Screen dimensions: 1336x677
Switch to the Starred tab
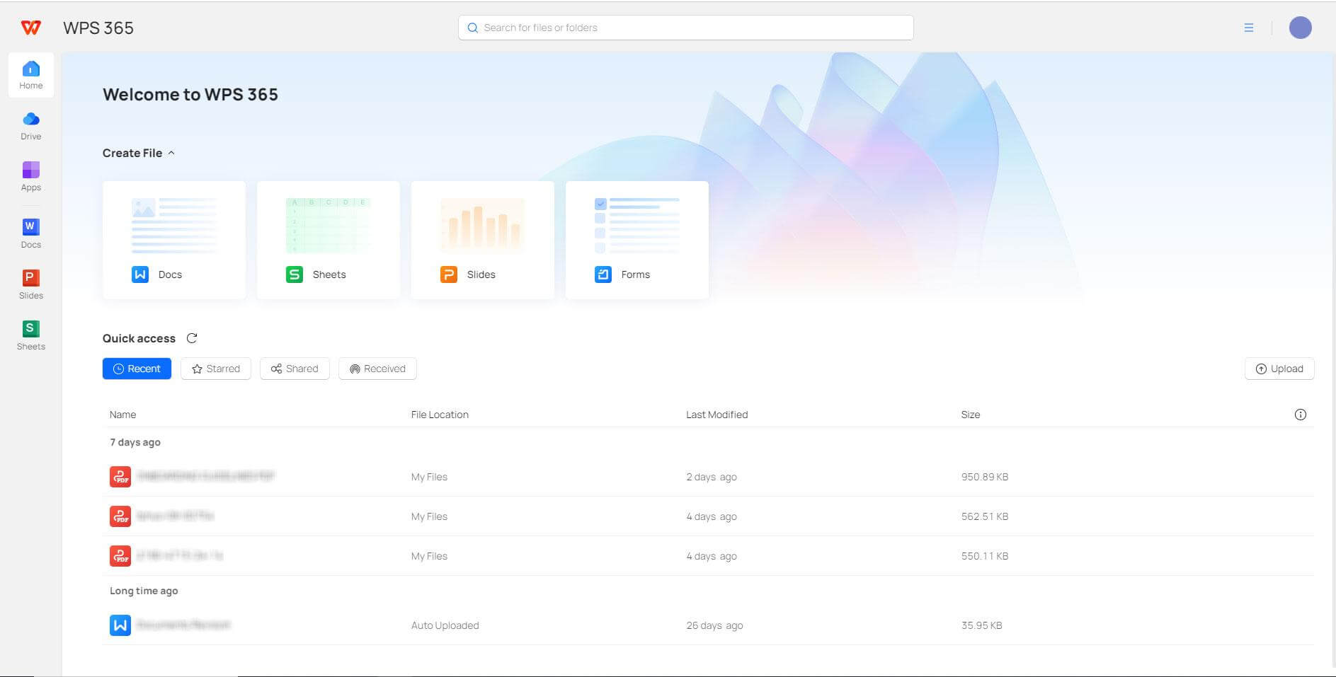(x=216, y=369)
